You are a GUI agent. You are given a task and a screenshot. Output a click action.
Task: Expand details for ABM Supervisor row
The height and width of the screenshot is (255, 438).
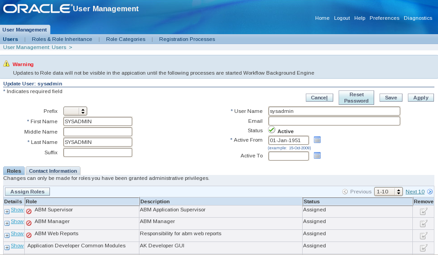pyautogui.click(x=7, y=212)
